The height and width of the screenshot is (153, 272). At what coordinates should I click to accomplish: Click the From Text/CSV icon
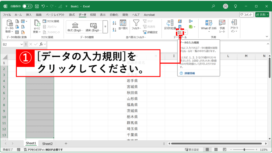(17, 21)
